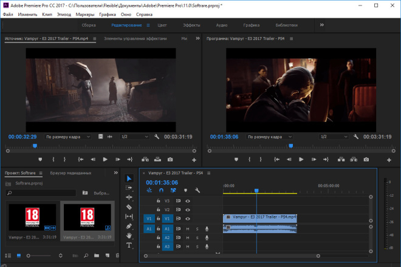The width and height of the screenshot is (401, 267).
Task: Toggle Snap magnet in timeline
Action: [161, 191]
